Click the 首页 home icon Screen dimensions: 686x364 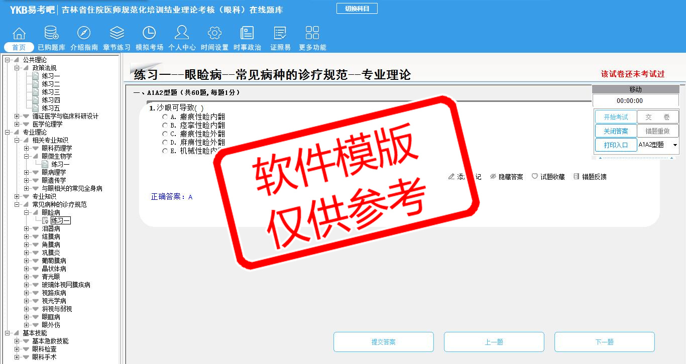pos(19,34)
